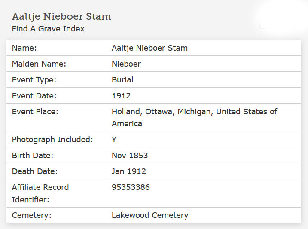
Task: Select the Name value Aaltje Nieboer Stam
Action: (149, 48)
